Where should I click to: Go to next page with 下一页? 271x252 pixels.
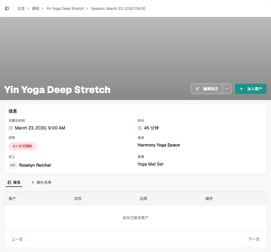[254, 239]
